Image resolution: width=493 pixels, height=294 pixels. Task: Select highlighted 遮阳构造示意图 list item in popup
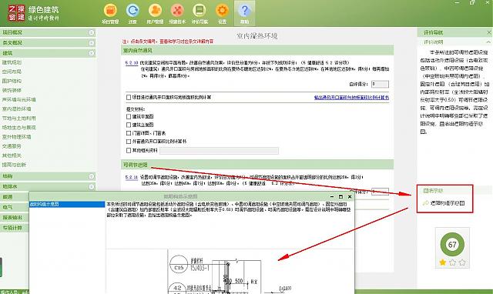coord(67,204)
